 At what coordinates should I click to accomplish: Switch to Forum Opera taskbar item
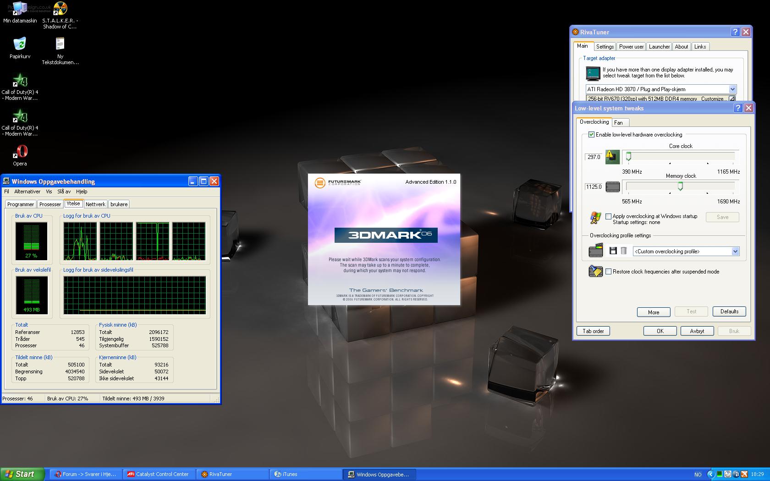pos(86,474)
